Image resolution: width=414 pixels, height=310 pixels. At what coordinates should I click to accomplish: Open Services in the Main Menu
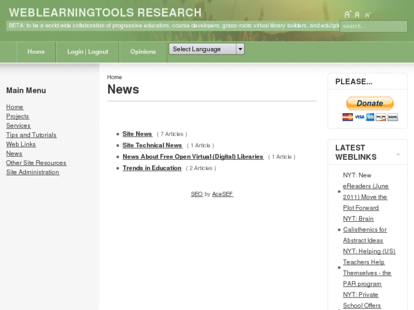tap(18, 126)
